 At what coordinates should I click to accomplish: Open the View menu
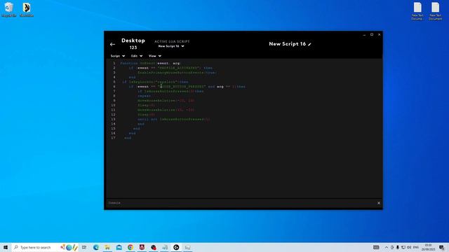(x=154, y=56)
